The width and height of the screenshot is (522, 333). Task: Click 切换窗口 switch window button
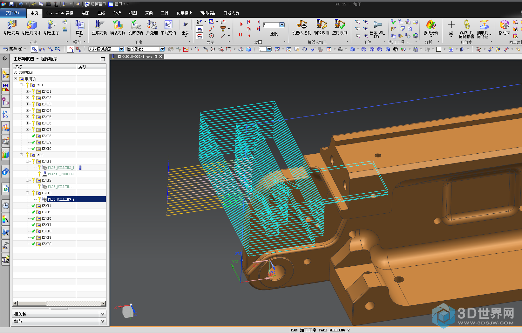click(95, 4)
